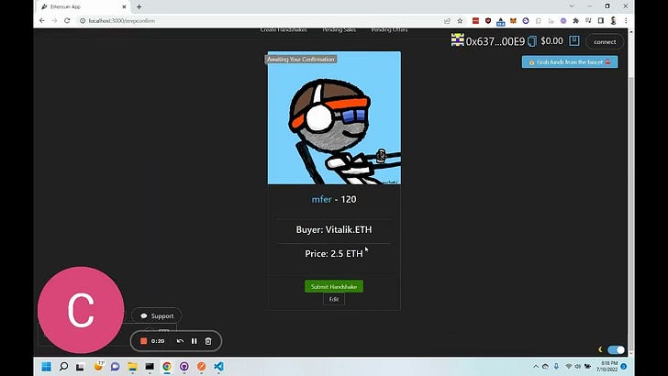The height and width of the screenshot is (376, 668).
Task: Open Chrome side panel icon
Action: 601,20
